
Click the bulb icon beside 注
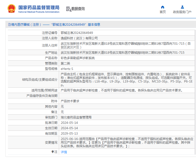[53, 152]
